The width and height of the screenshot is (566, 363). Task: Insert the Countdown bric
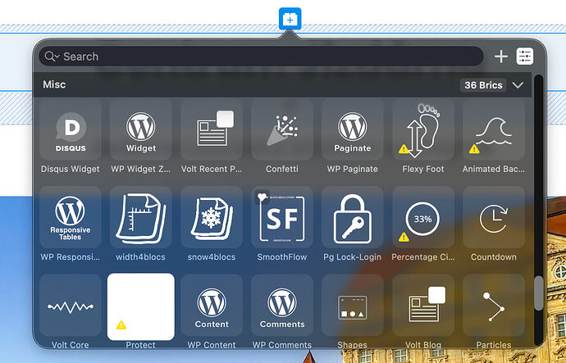pos(494,217)
